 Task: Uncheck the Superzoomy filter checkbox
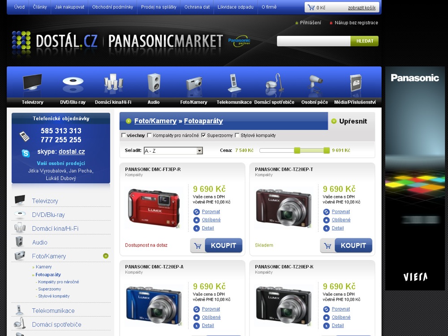203,135
